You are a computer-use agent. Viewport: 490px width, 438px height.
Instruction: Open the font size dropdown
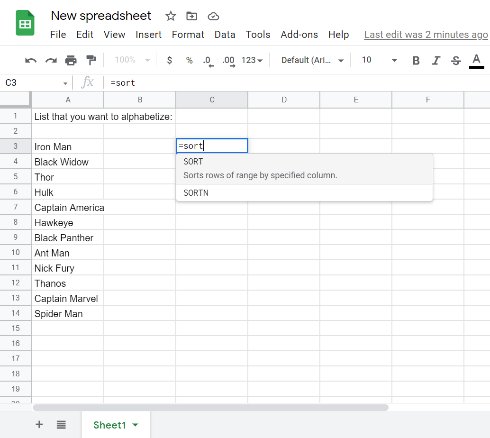point(379,60)
